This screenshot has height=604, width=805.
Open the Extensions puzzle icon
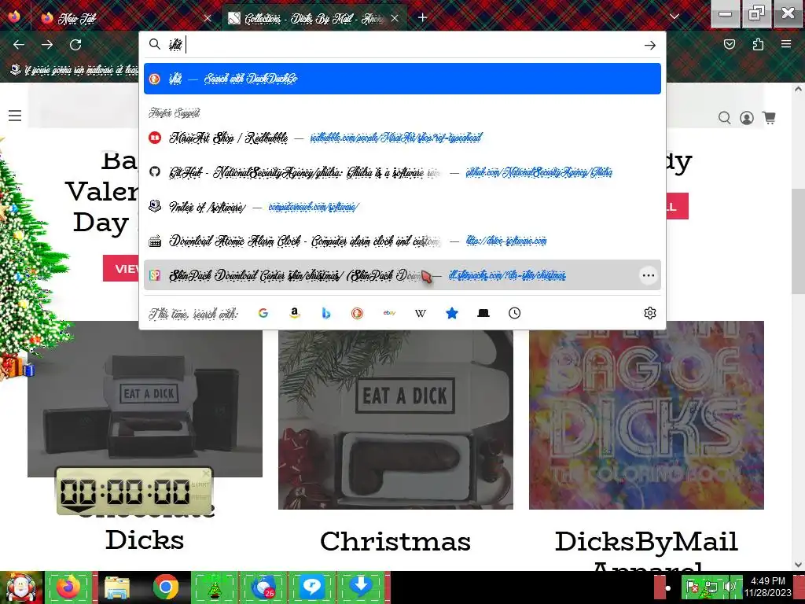coord(758,44)
